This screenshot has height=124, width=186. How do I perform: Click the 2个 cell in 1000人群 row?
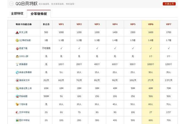coord(169,56)
